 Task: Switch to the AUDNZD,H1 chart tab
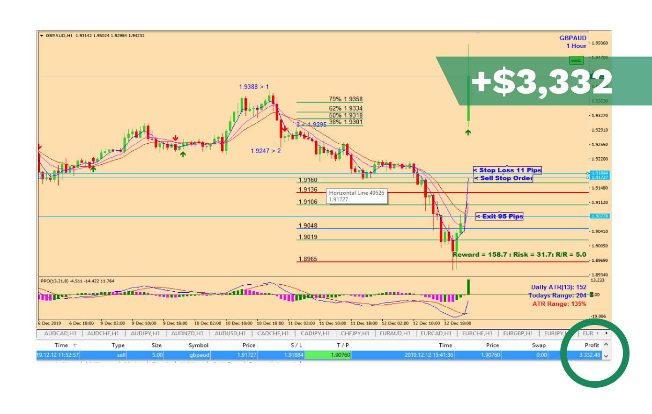click(187, 333)
